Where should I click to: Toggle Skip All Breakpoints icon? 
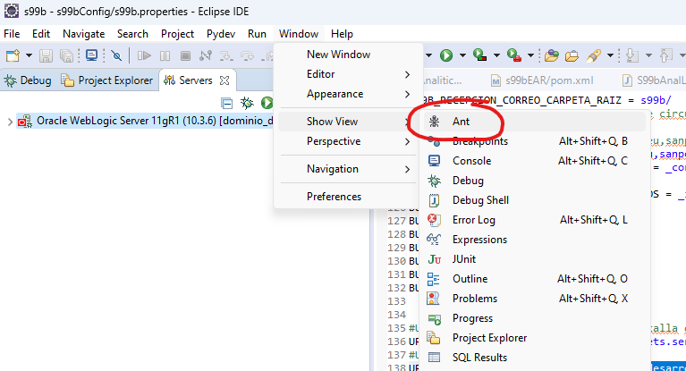116,55
